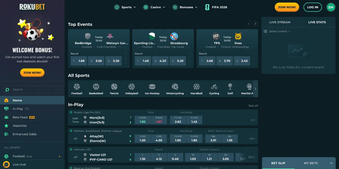
Task: Open the Sports dropdown menu
Action: (x=125, y=7)
